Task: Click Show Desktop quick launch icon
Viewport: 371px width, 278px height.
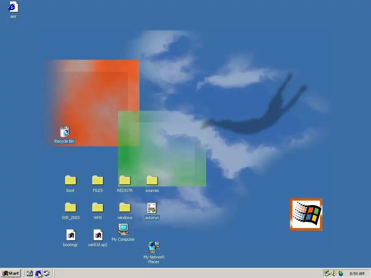Action: pyautogui.click(x=30, y=274)
